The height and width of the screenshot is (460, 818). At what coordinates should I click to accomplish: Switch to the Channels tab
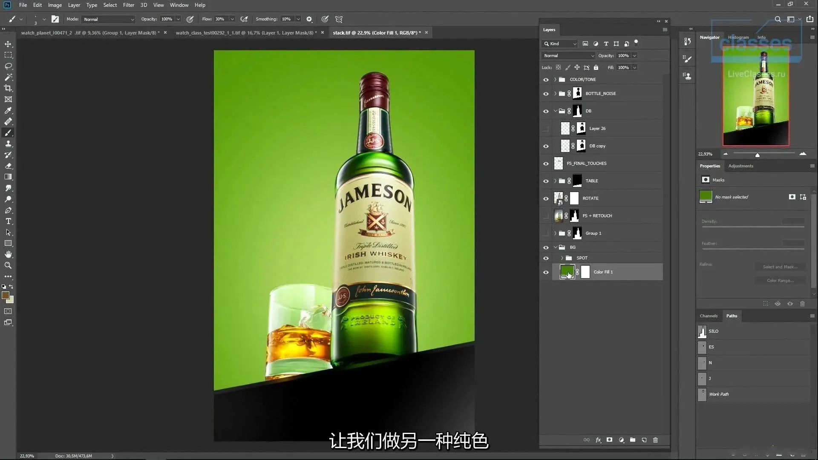pos(709,316)
